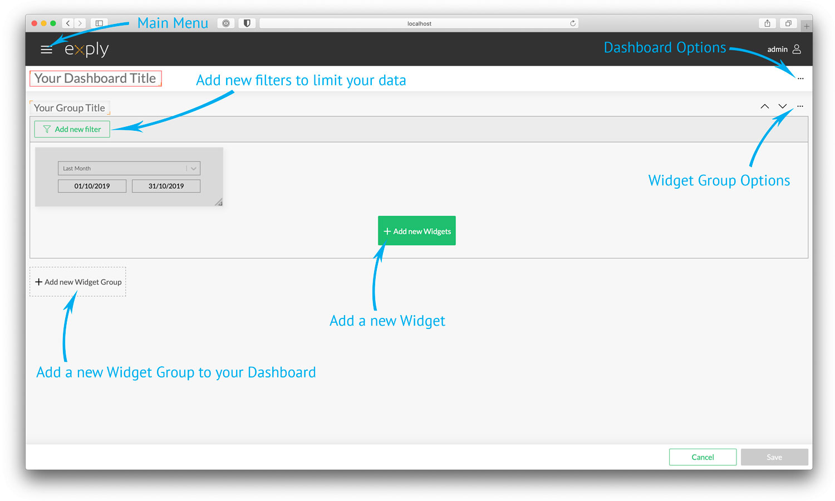Click the exply logo
This screenshot has height=501, width=835.
86,50
